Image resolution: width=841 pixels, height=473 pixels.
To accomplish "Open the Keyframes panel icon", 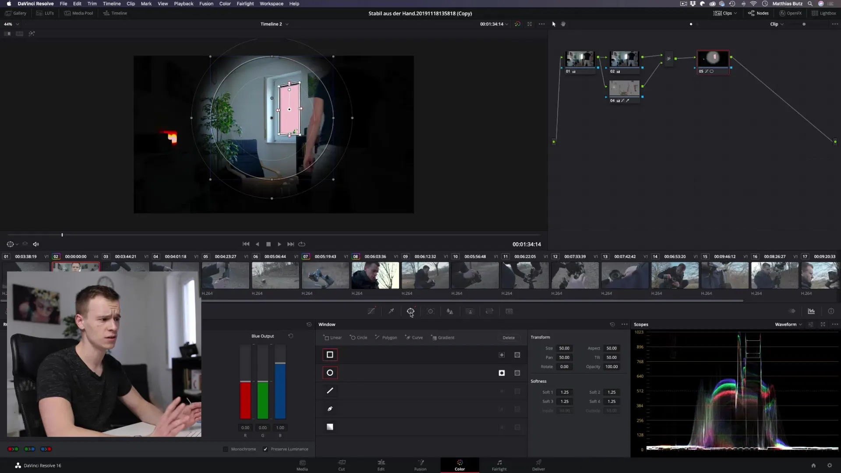I will click(792, 311).
